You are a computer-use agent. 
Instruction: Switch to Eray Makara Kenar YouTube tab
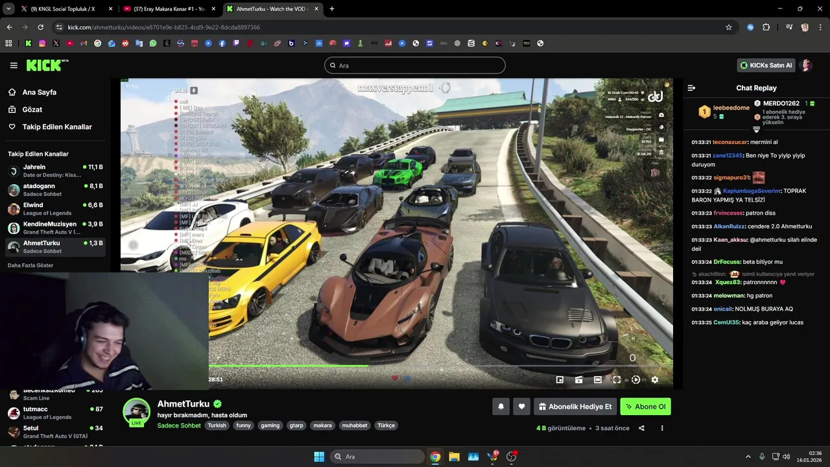(170, 9)
